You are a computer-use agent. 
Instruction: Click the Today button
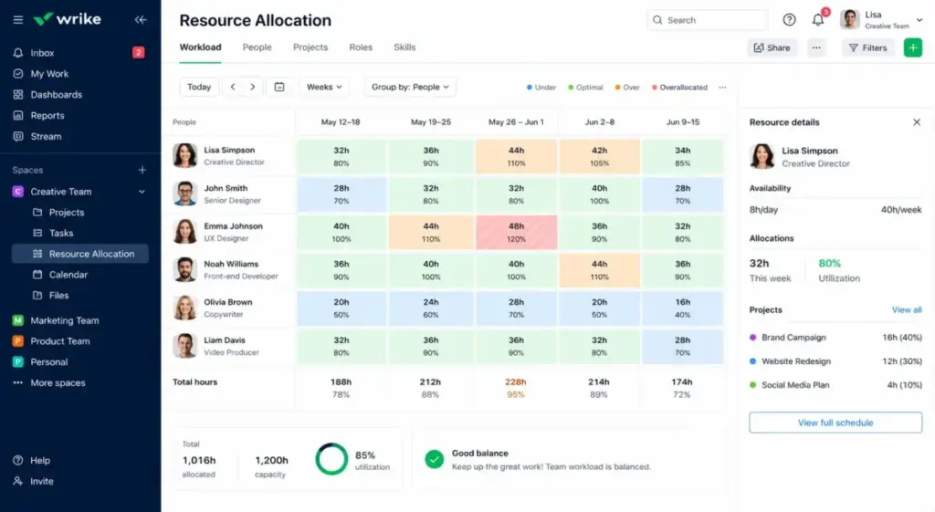pos(199,87)
